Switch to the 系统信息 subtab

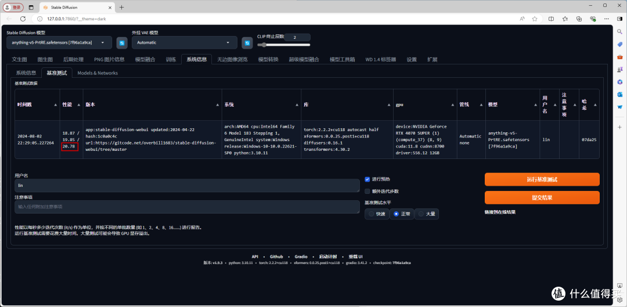tap(26, 73)
